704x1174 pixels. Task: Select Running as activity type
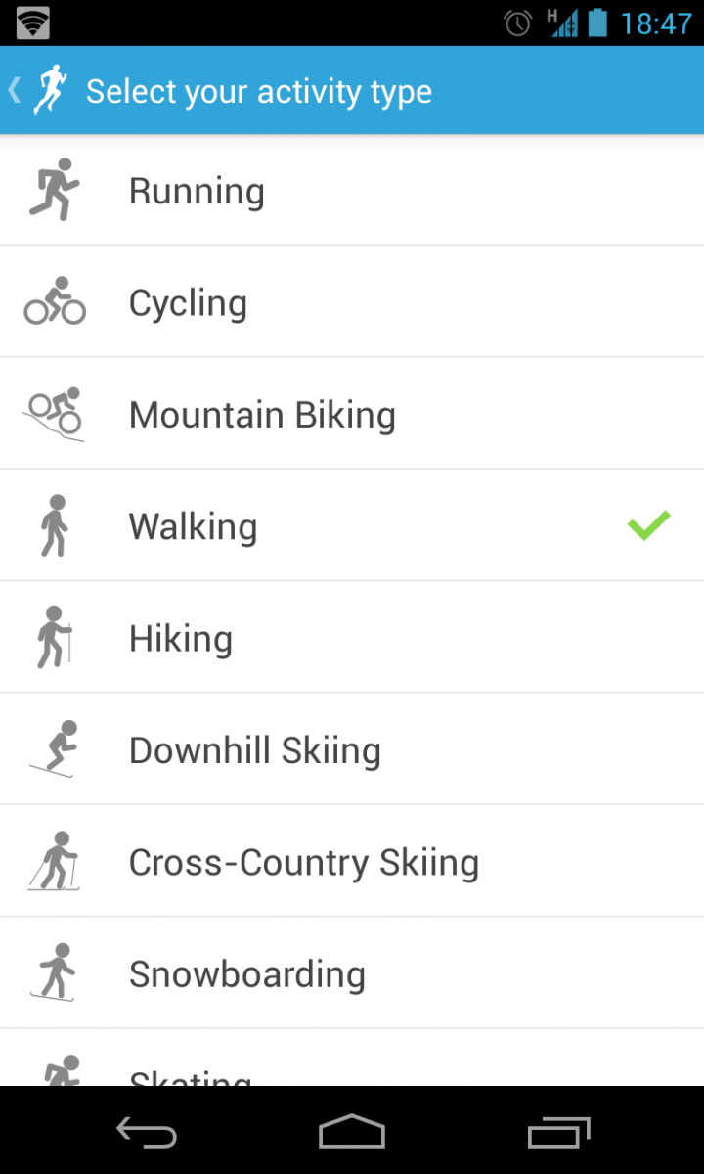pyautogui.click(x=352, y=190)
